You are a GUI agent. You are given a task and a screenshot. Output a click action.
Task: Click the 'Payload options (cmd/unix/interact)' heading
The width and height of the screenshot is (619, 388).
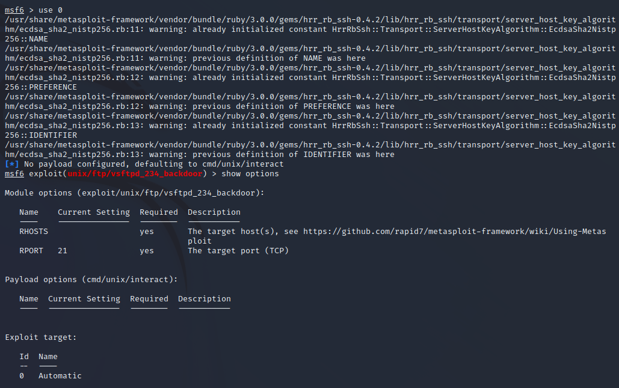[91, 280]
